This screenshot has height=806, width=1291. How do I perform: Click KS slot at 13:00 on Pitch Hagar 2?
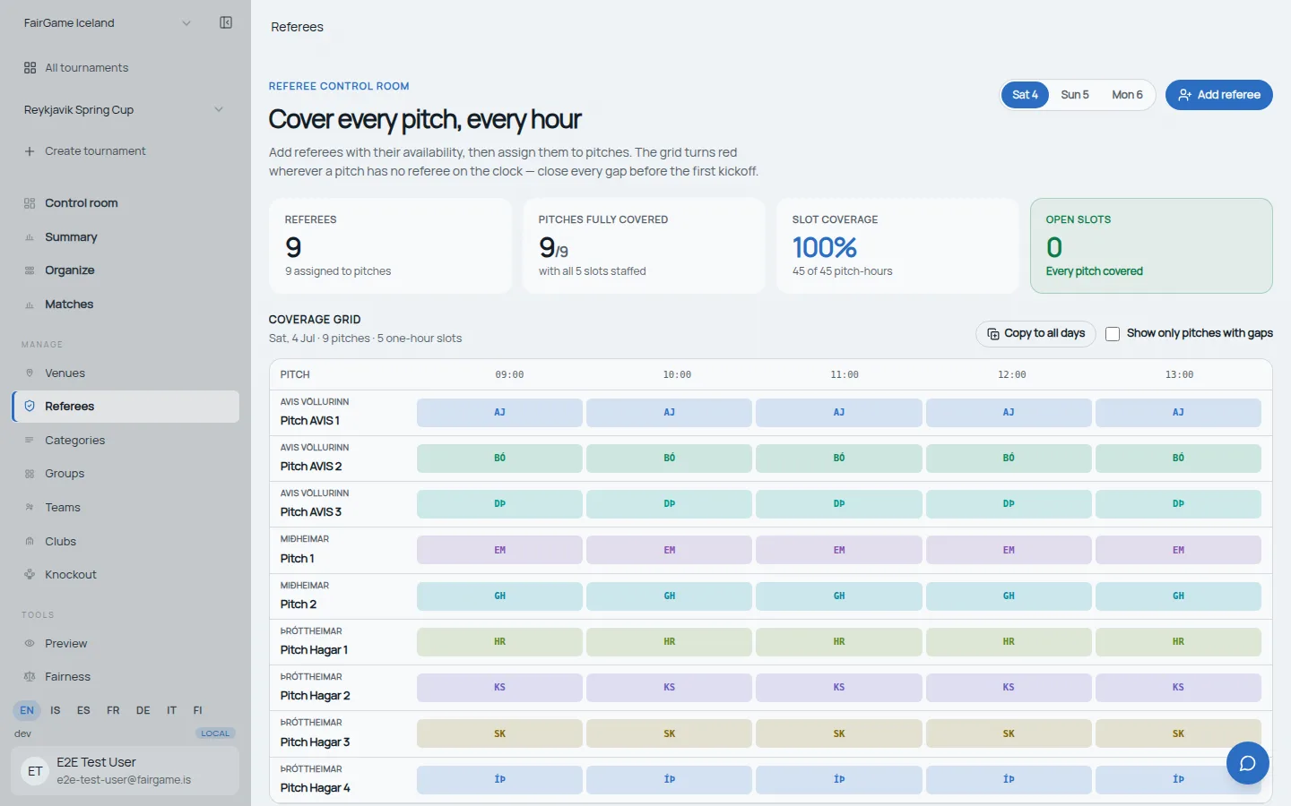(x=1178, y=688)
